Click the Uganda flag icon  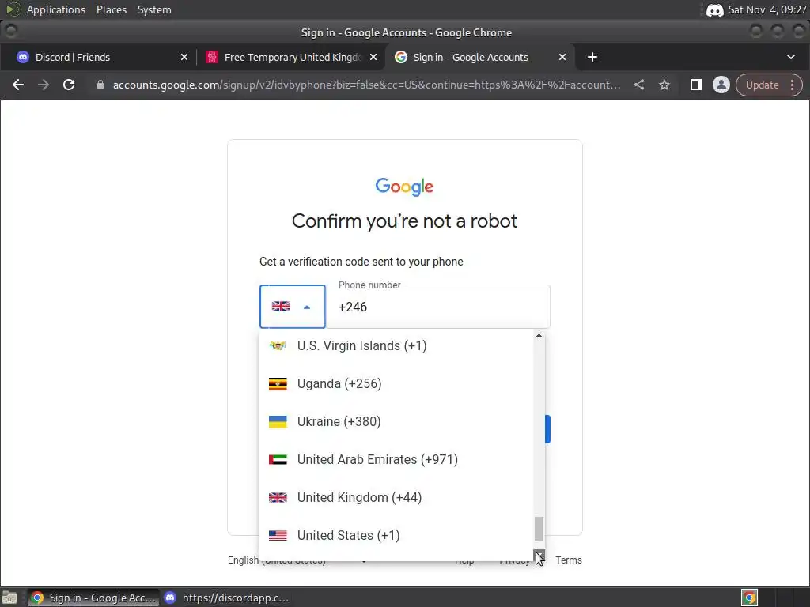coord(278,383)
